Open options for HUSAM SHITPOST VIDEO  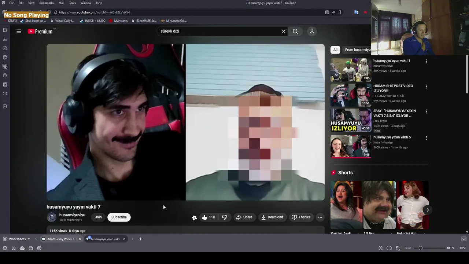coord(426,87)
